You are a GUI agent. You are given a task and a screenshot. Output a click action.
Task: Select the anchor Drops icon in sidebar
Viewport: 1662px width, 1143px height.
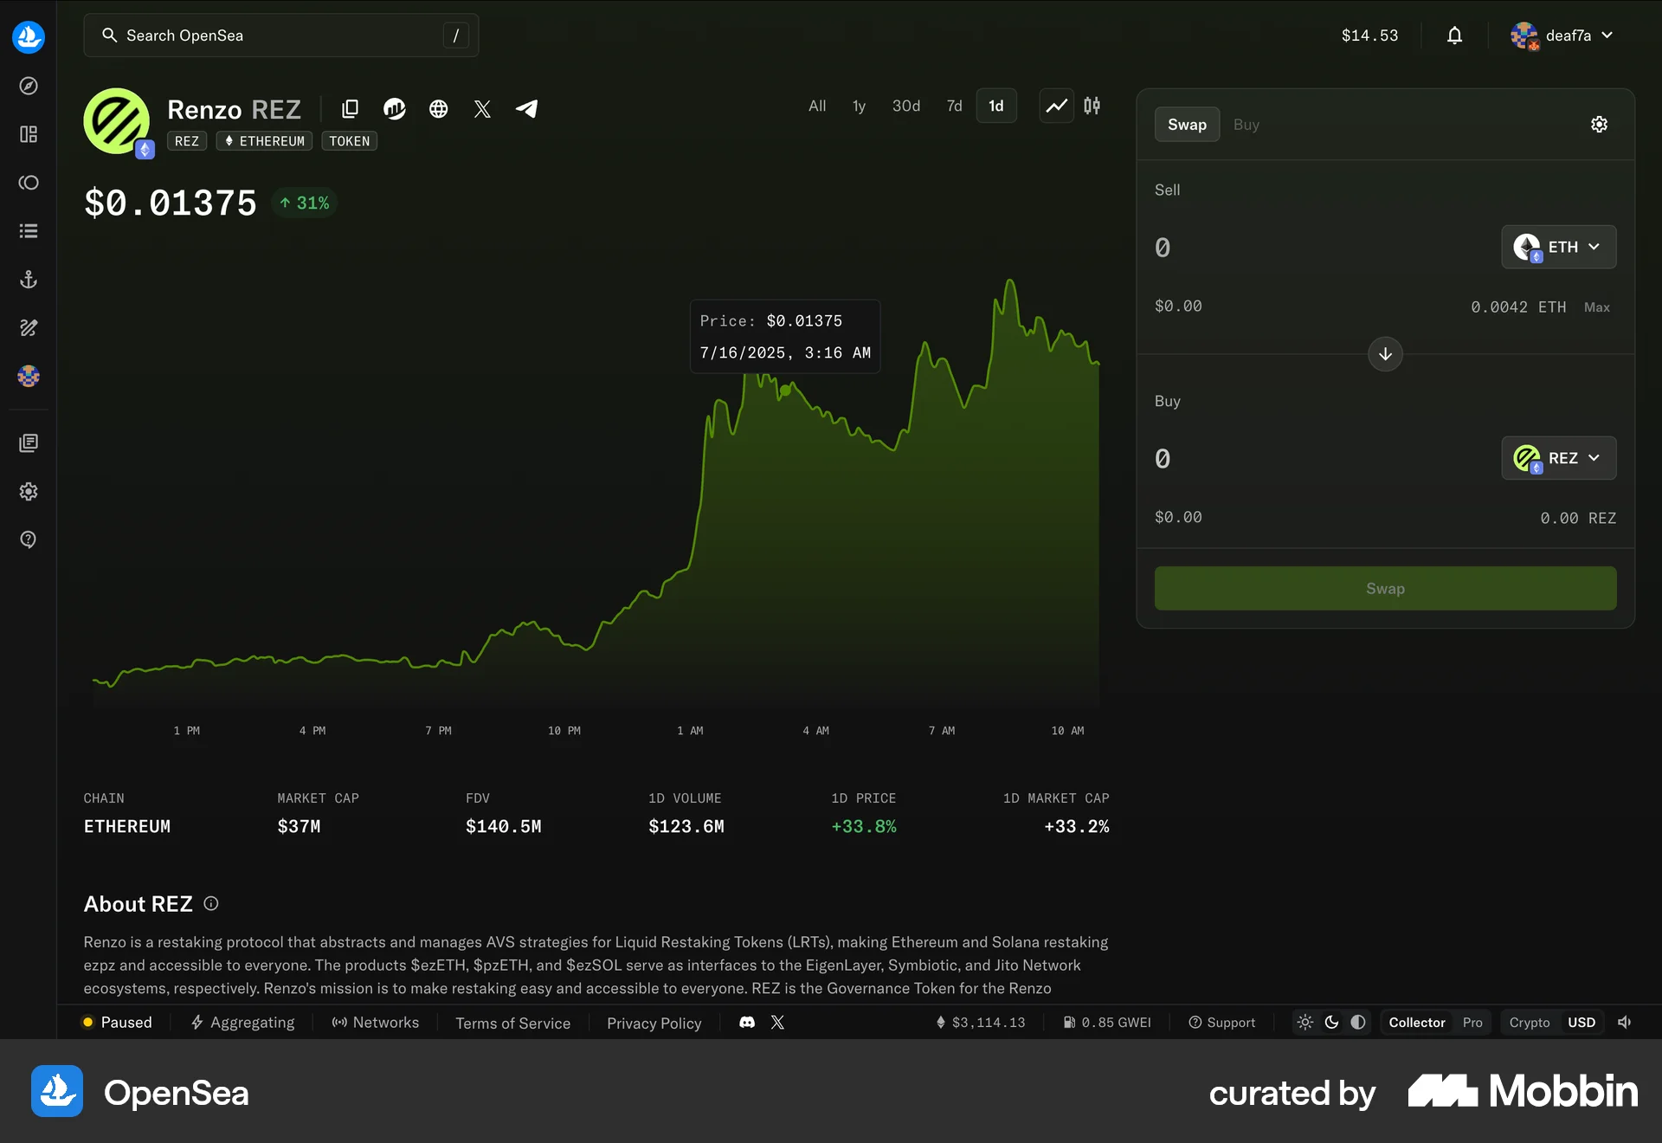(29, 279)
